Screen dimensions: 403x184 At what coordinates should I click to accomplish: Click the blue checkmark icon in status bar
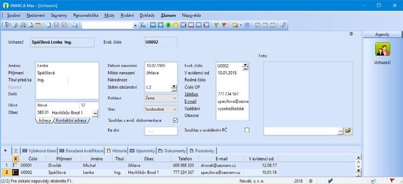point(330,181)
